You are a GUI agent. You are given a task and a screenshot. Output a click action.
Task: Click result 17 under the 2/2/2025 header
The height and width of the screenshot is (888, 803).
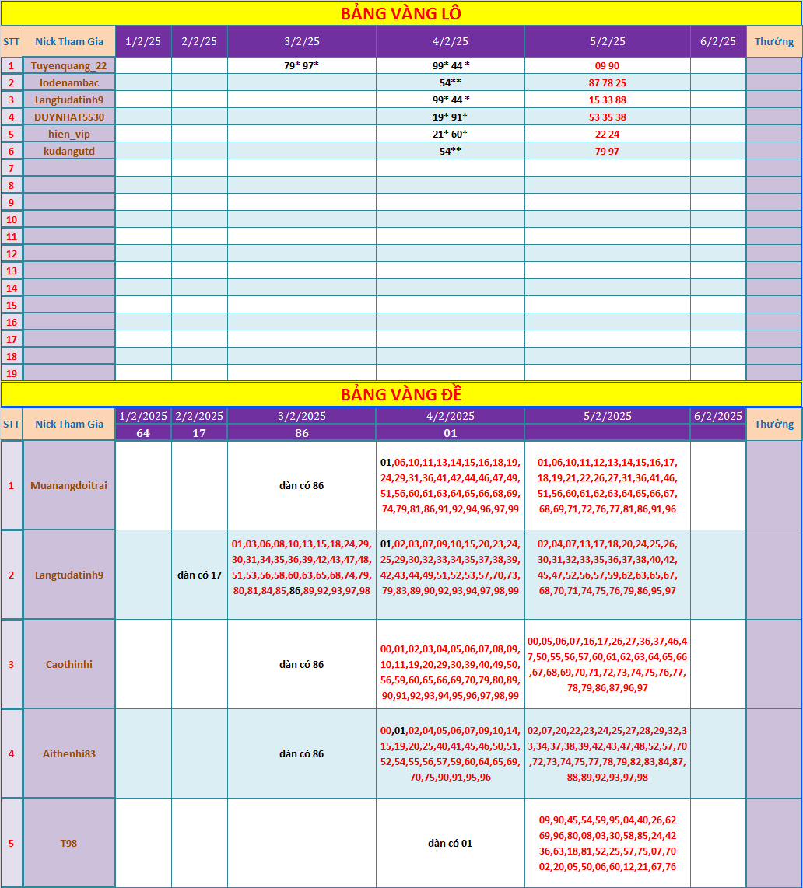click(x=199, y=433)
